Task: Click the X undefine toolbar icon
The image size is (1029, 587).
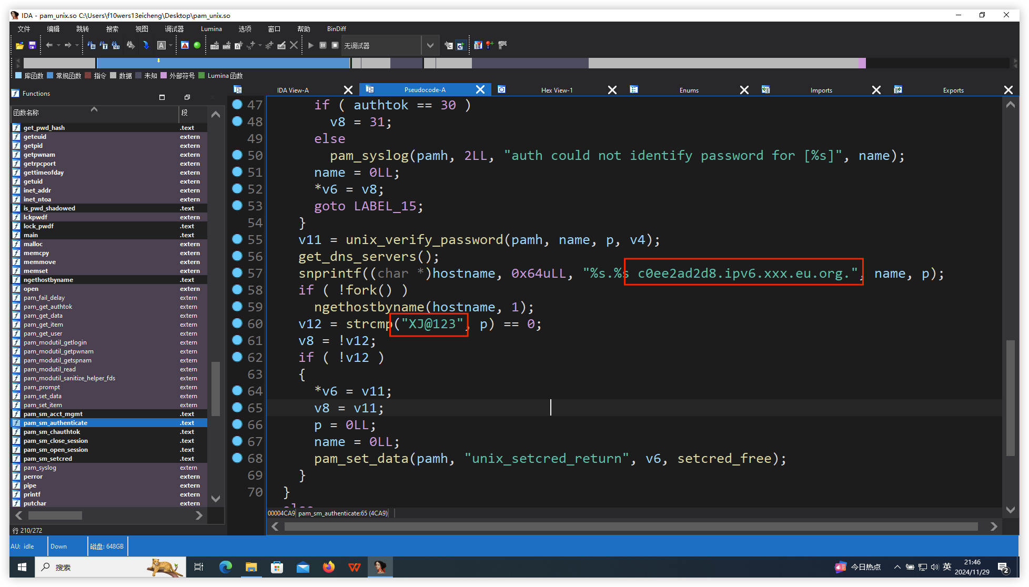Action: (x=294, y=45)
